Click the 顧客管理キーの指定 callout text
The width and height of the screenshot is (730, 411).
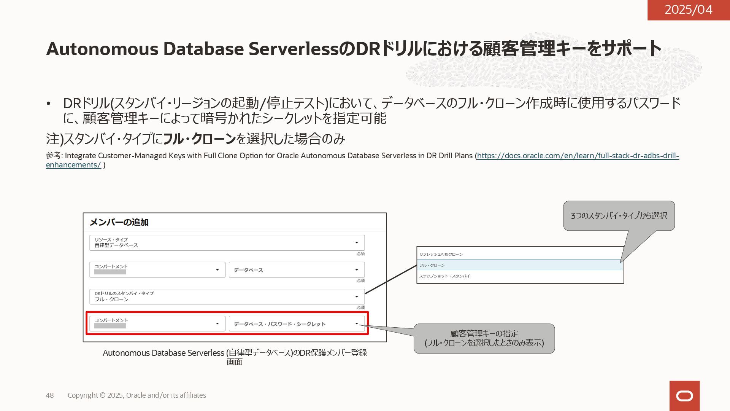(484, 338)
